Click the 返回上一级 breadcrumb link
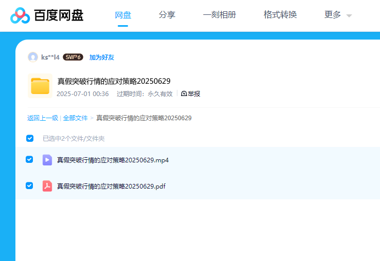 [43, 118]
